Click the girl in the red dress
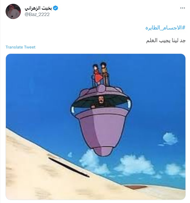The image size is (190, 203). (97, 75)
